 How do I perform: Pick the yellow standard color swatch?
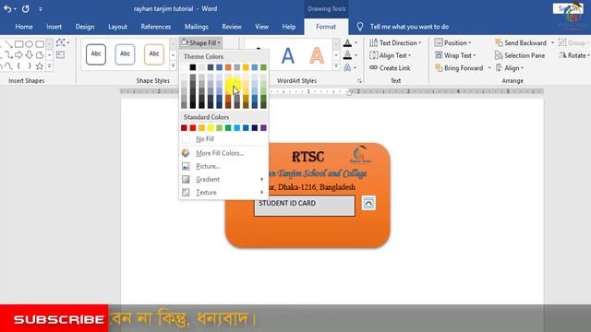tap(211, 128)
